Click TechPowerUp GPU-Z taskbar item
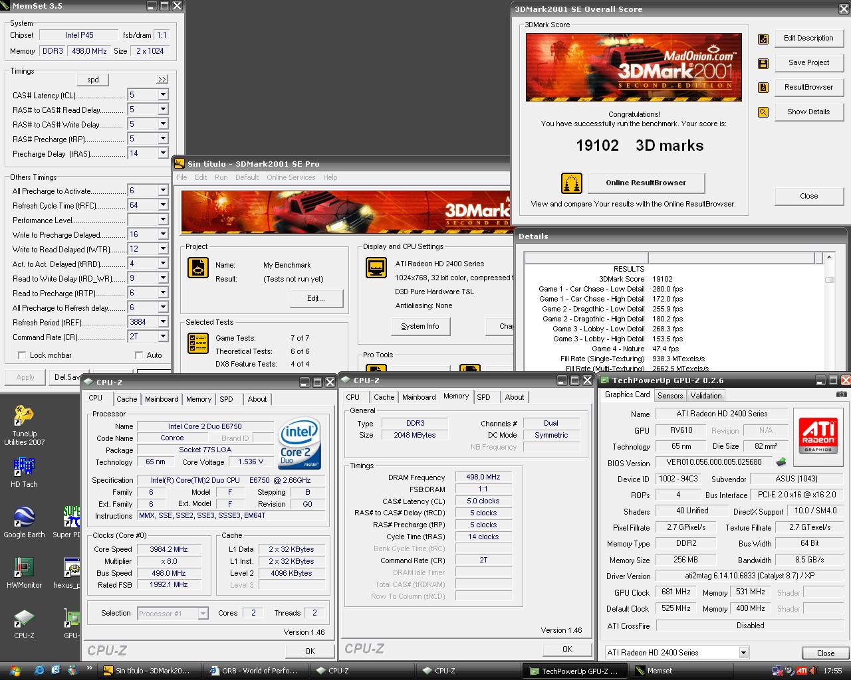851x680 pixels. (574, 671)
